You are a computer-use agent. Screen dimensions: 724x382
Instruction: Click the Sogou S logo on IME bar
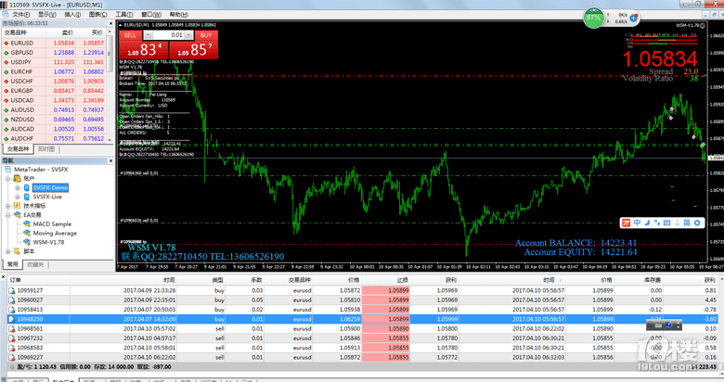[626, 223]
